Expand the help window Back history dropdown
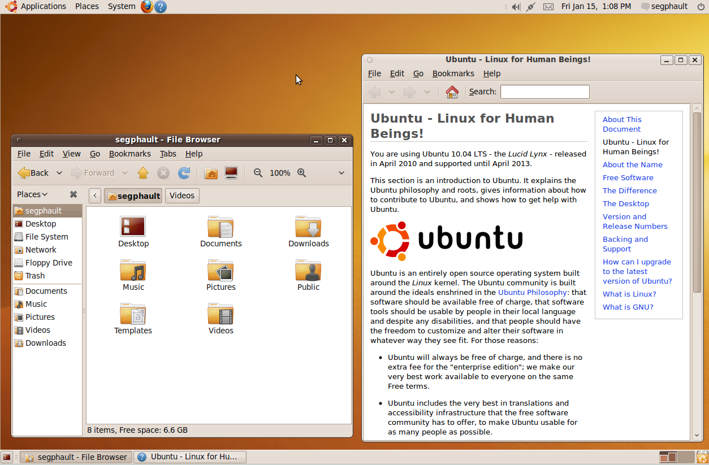The width and height of the screenshot is (709, 465). pos(391,92)
